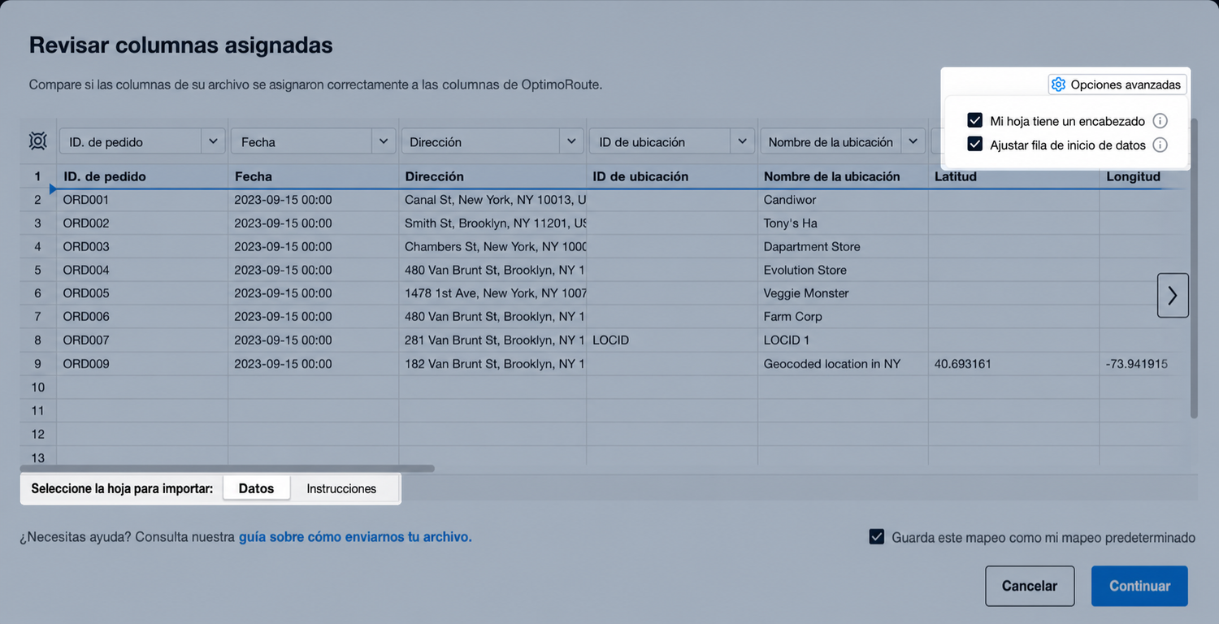Click location name Tony's Ha

pyautogui.click(x=843, y=223)
